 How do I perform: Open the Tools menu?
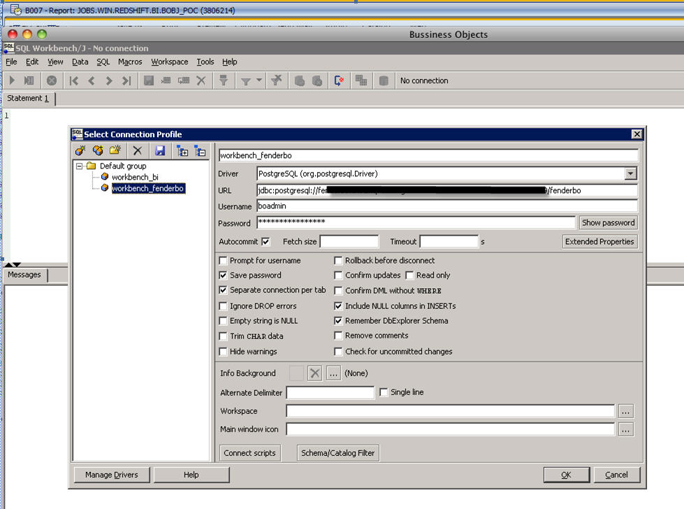point(205,62)
